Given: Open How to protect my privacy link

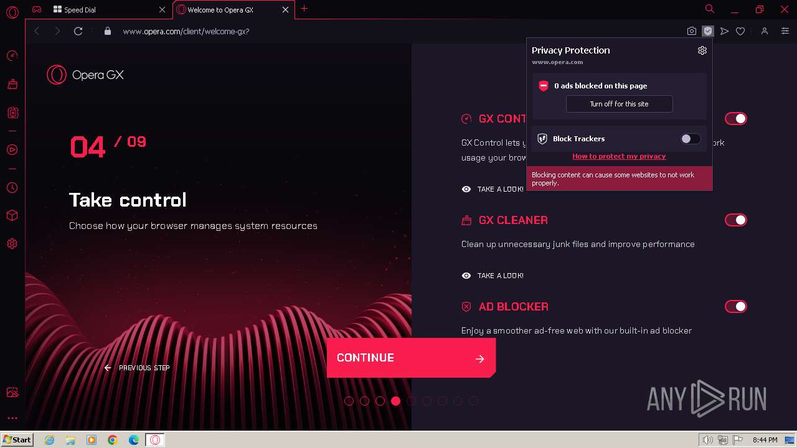Looking at the screenshot, I should 619,156.
